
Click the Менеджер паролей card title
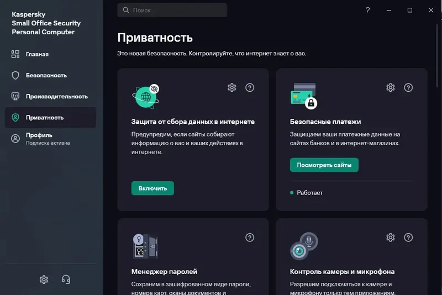click(x=164, y=272)
